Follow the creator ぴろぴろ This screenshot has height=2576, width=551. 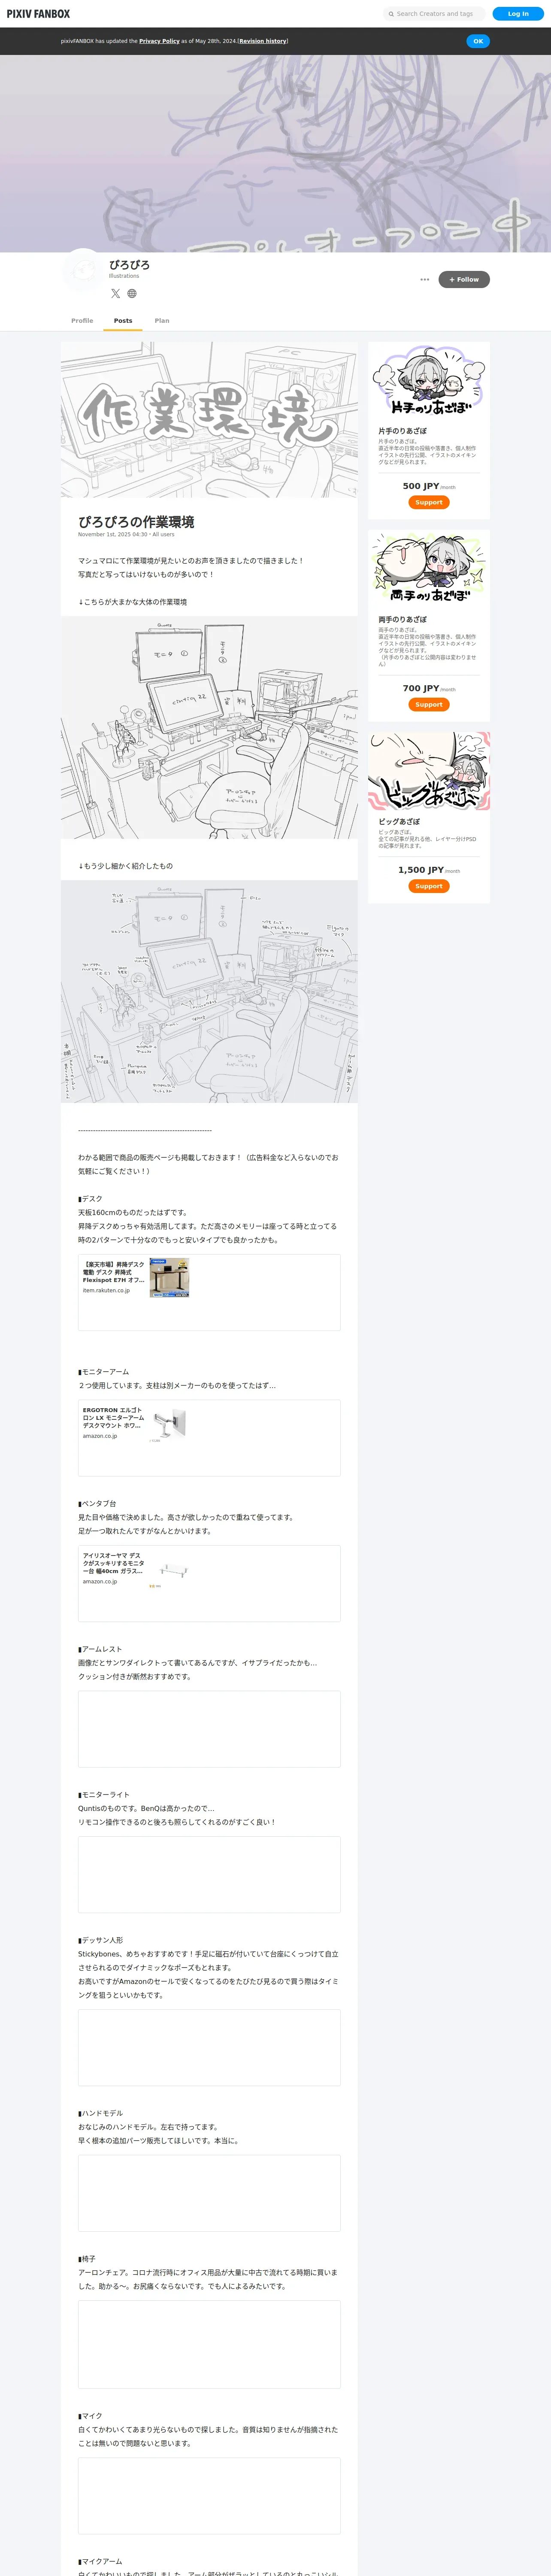464,279
